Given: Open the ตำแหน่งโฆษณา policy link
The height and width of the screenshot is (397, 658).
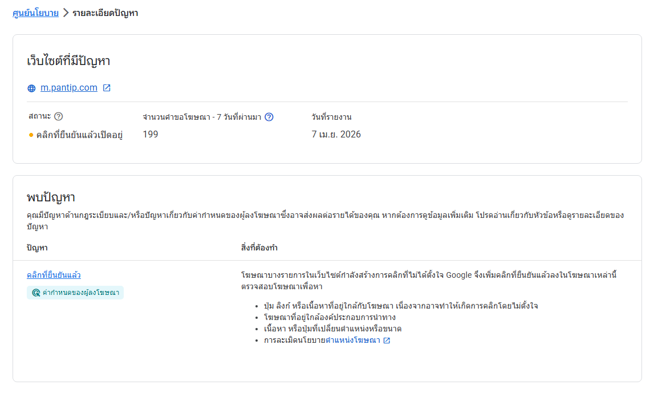Looking at the screenshot, I should point(352,341).
